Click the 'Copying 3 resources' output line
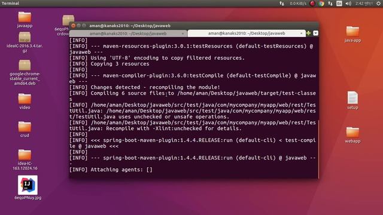Viewport: 383px width, 215px height. click(109, 64)
